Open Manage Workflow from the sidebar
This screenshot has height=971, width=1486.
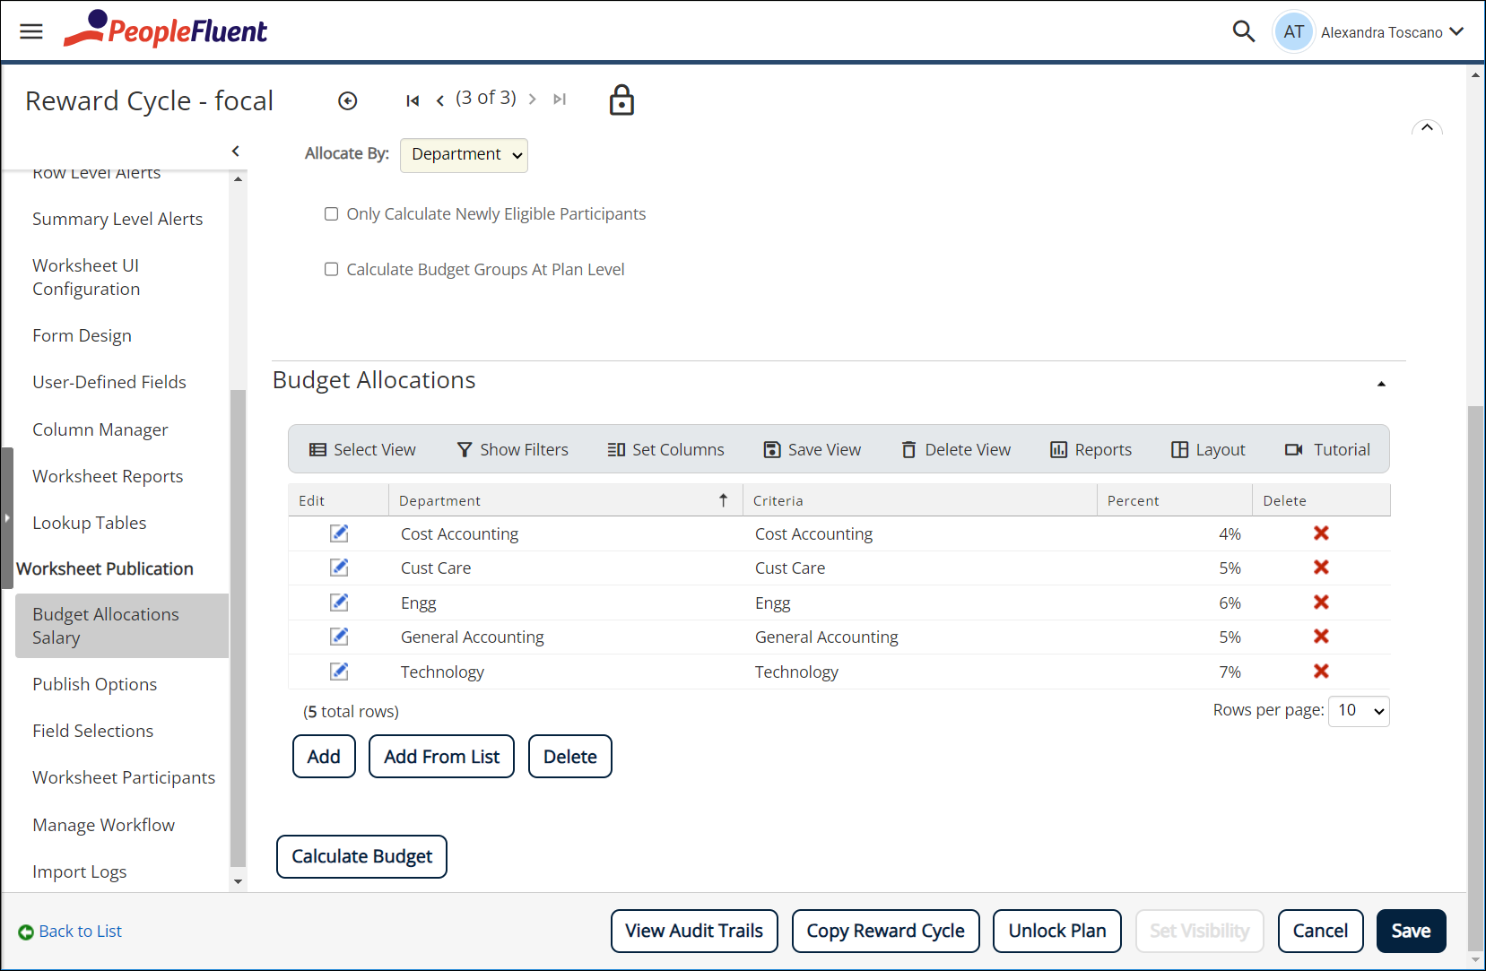coord(103,824)
